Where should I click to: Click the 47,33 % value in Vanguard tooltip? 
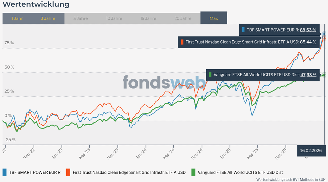(x=308, y=75)
